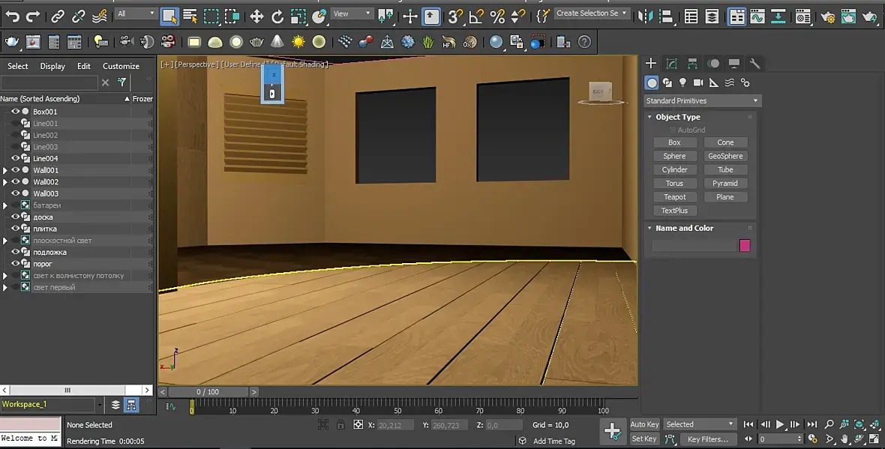
Task: Activate the Rotate tool
Action: click(277, 16)
